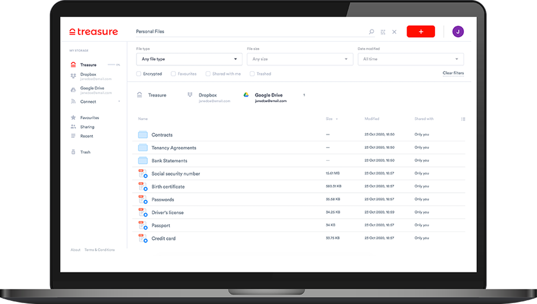Click the Tenancy Agreements folder icon

[x=143, y=148]
